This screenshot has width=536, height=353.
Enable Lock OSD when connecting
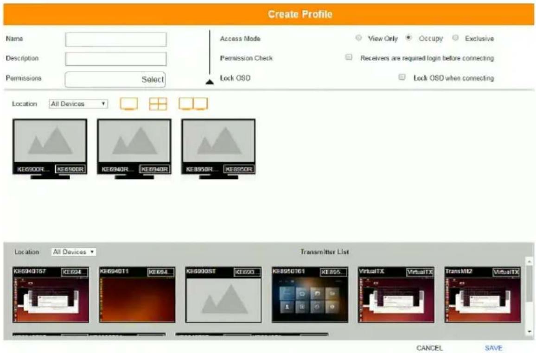(402, 77)
